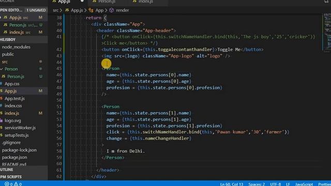
Task: Click the method cube icon beside render
Action: (112, 10)
